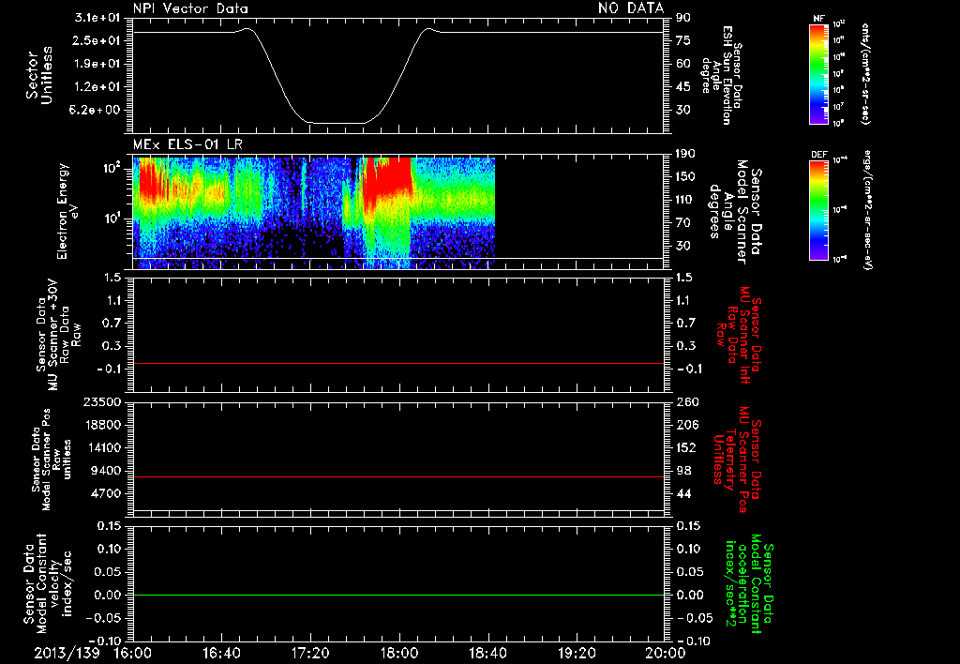Click the '70' scanner angle tick label

(683, 223)
